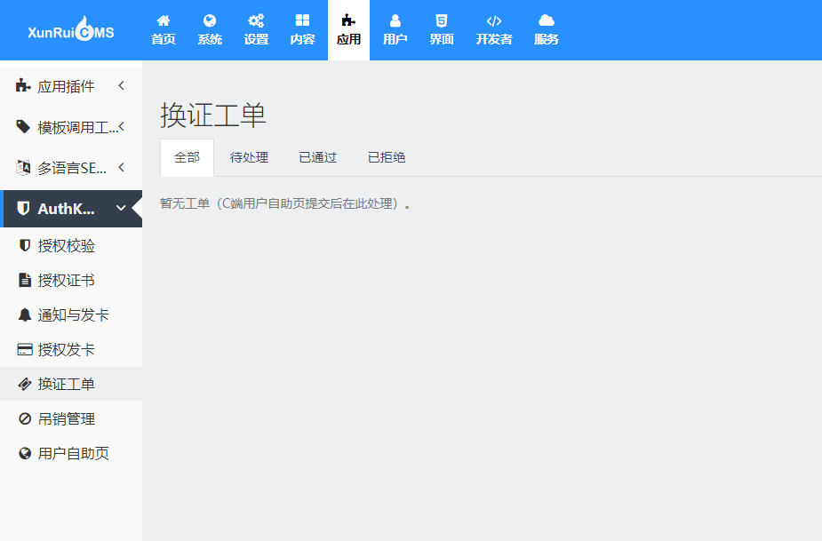This screenshot has height=541, width=822.
Task: Click 应用插件 sidebar label
Action: click(x=66, y=86)
